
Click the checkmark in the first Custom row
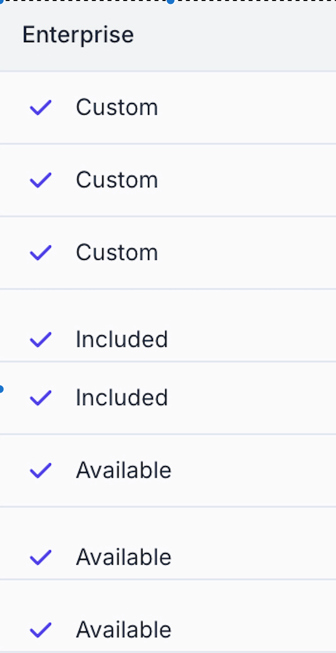41,107
